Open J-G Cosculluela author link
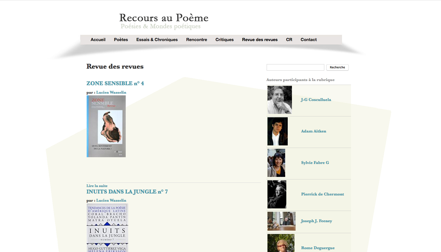The image size is (441, 252). coord(316,100)
